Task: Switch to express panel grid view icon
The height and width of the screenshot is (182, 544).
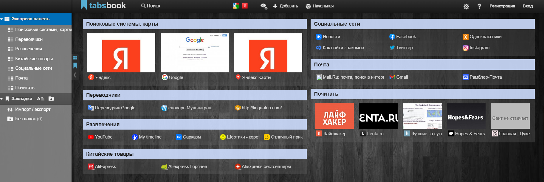Action: 75,57
